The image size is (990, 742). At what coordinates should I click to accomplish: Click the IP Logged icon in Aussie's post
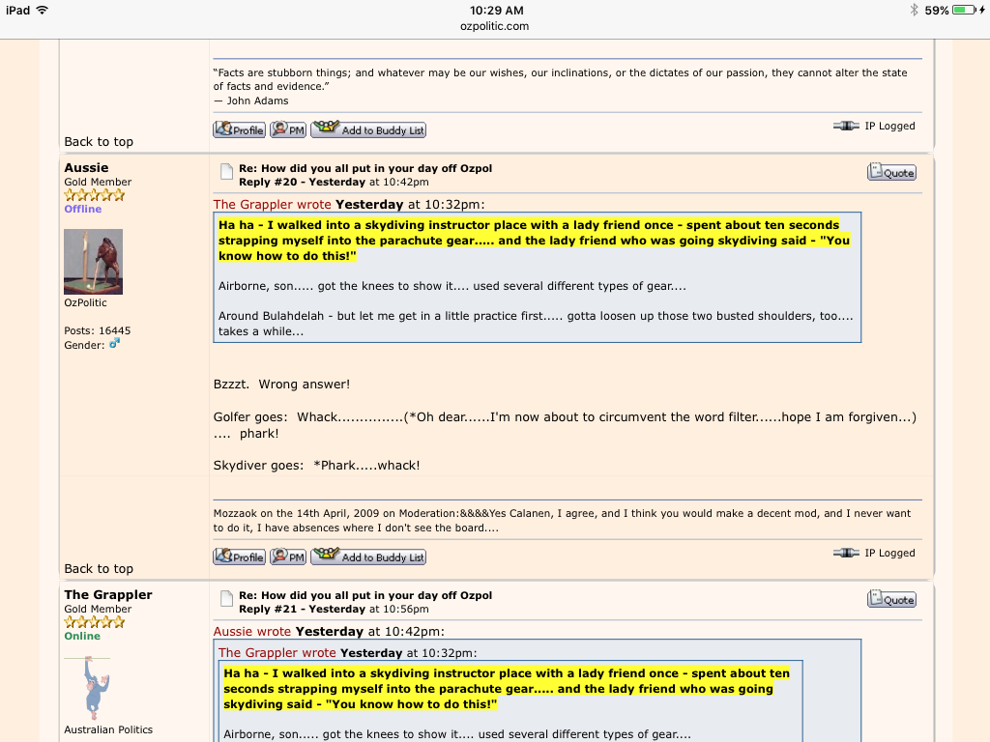click(846, 554)
